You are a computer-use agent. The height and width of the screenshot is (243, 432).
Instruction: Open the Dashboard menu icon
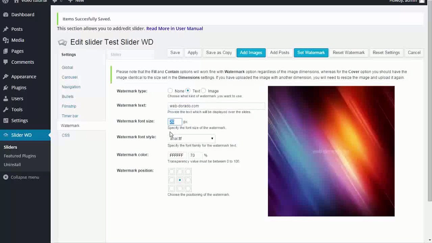6,15
